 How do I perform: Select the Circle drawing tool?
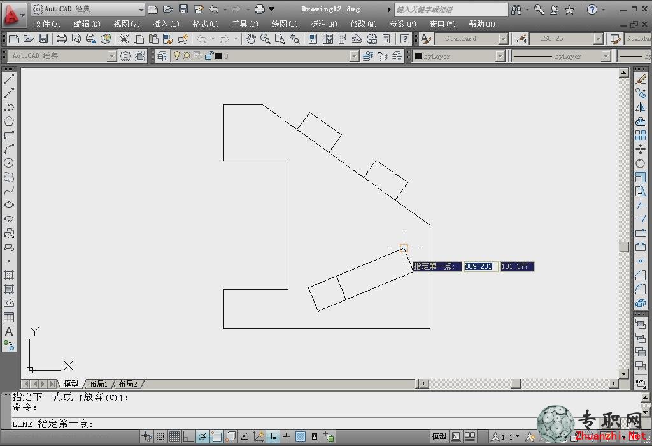click(9, 163)
